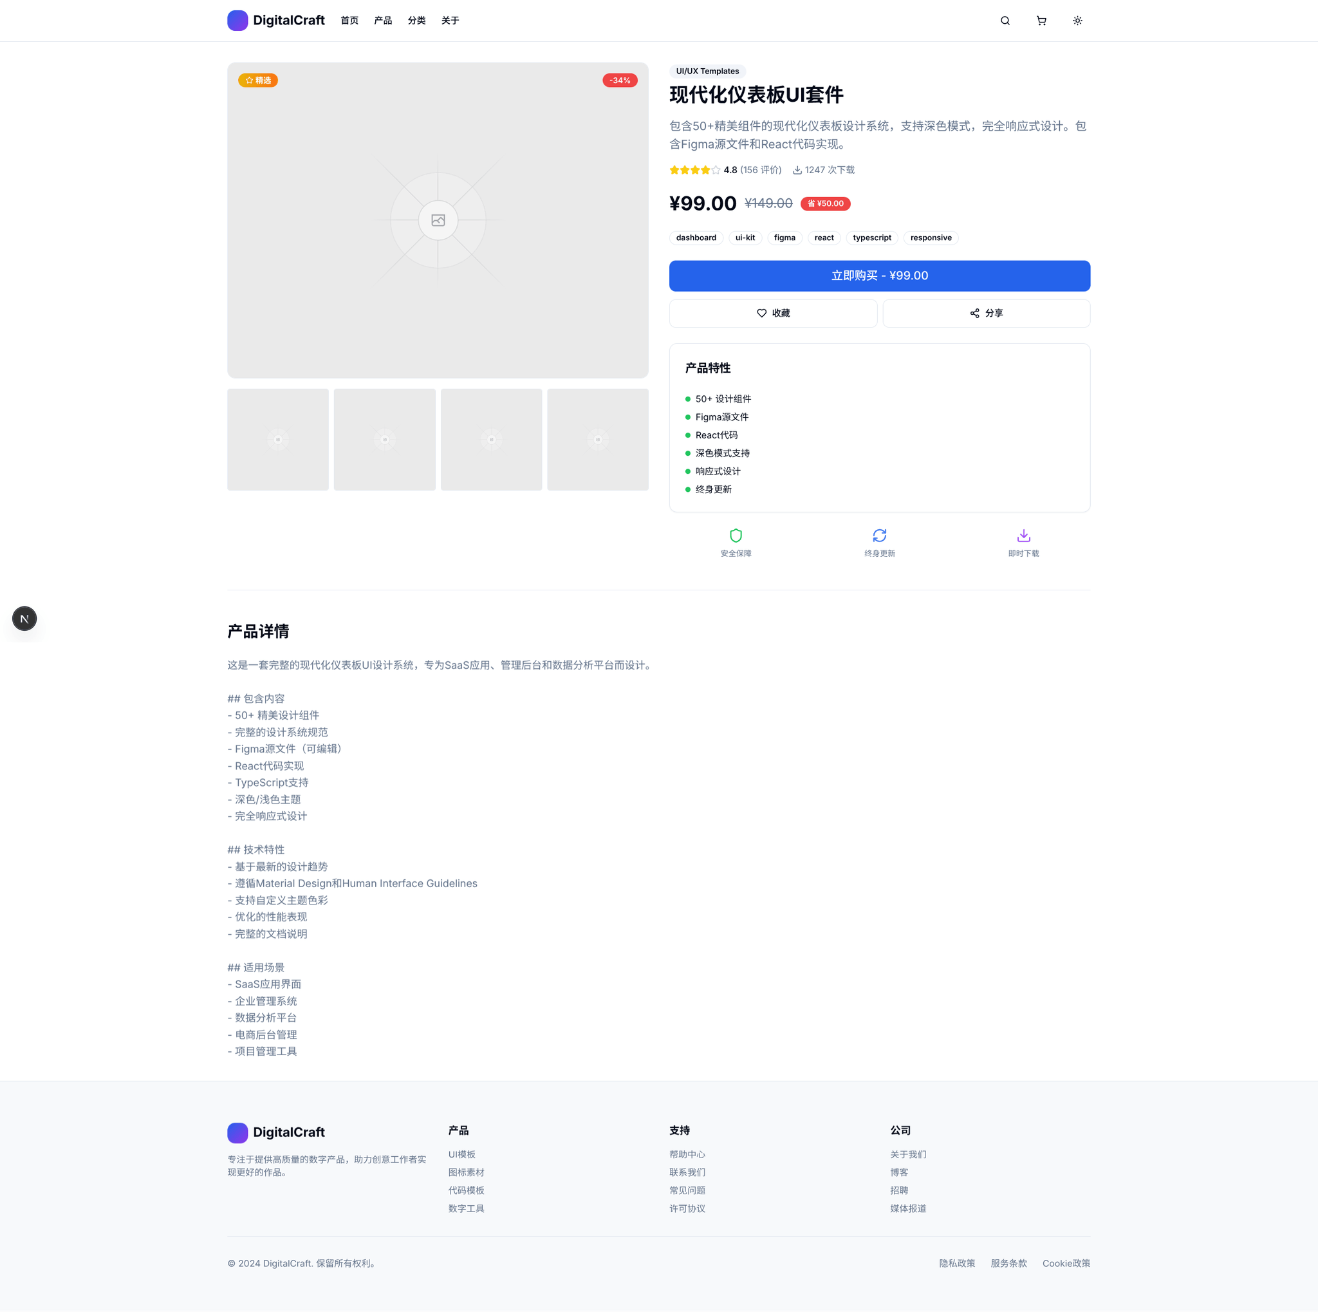1318x1312 pixels.
Task: Open 隐私政策 link in footer
Action: pos(956,1264)
